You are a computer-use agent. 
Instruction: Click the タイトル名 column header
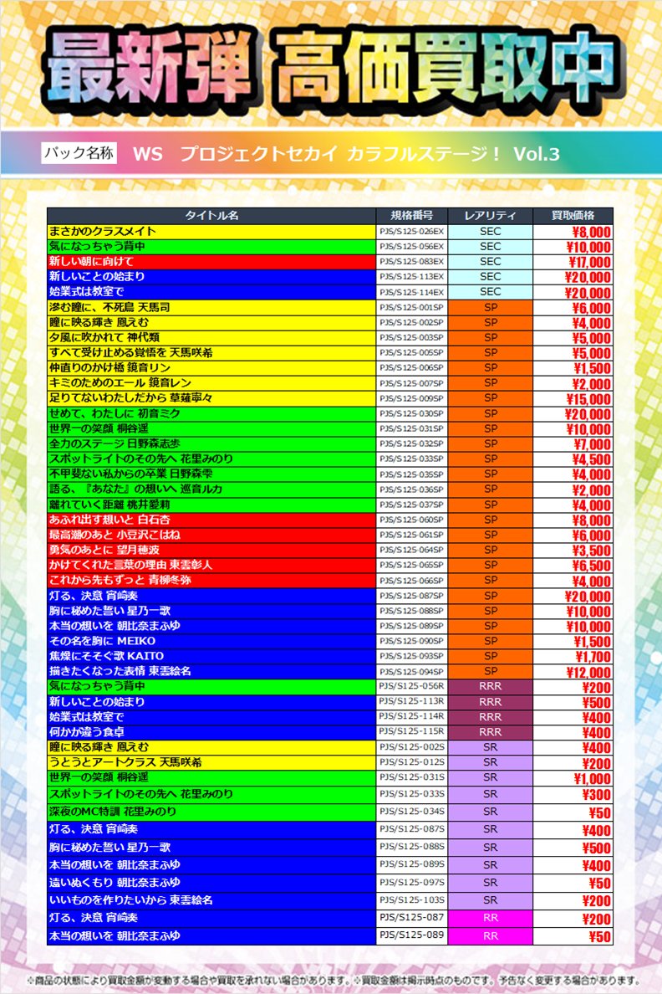click(211, 216)
